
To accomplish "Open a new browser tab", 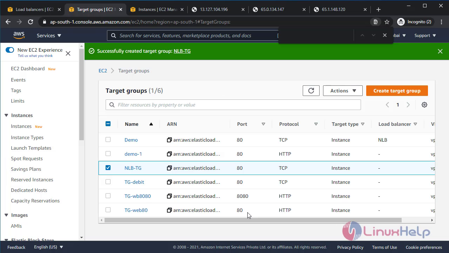I will 378,9.
